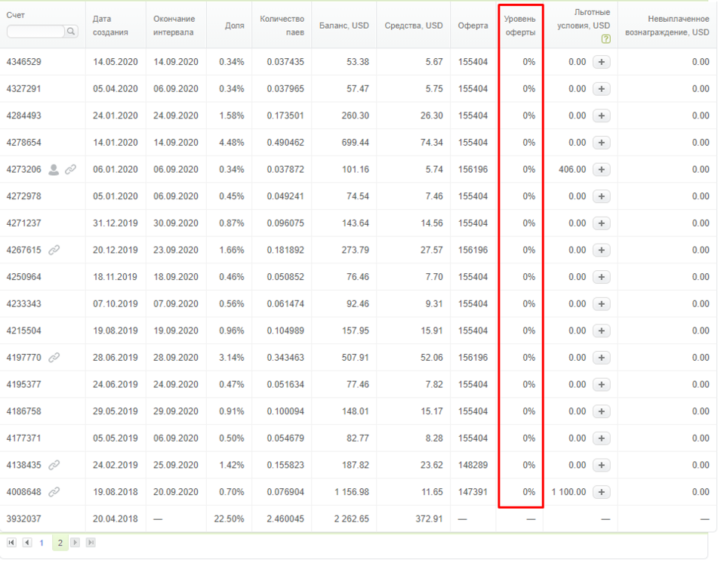This screenshot has height=566, width=721.
Task: Click the plus button in row 4008648
Action: point(602,492)
